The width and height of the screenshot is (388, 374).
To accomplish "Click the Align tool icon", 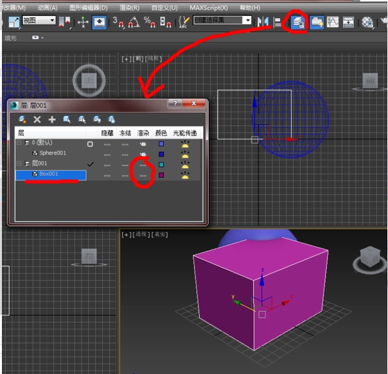I will (278, 22).
